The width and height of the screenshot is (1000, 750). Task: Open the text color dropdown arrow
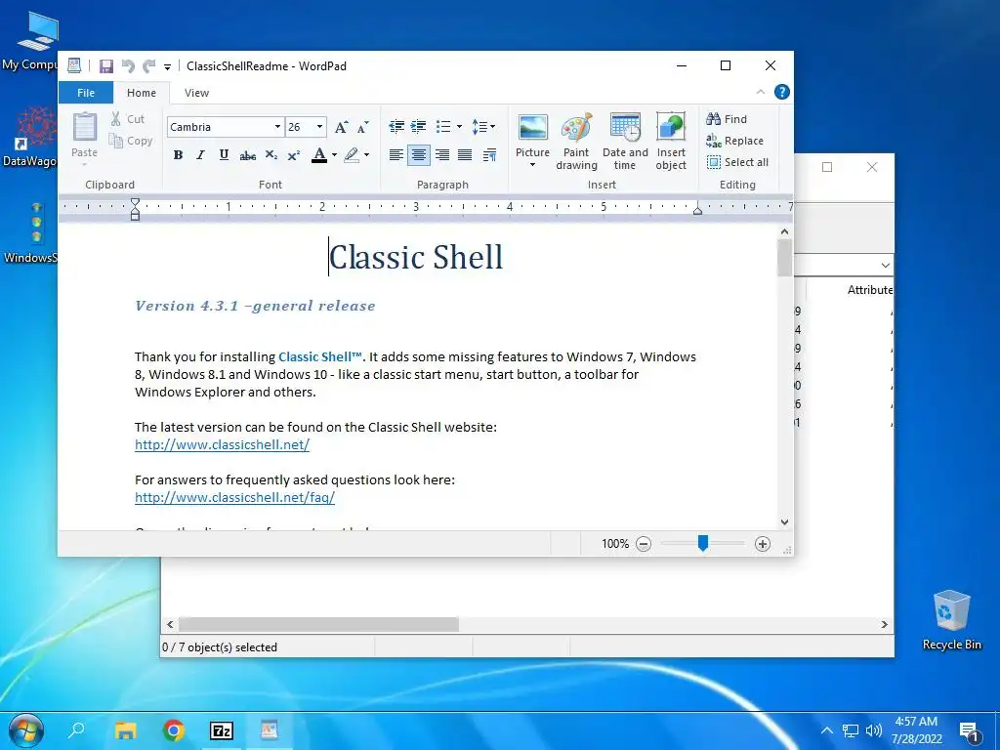pos(334,155)
